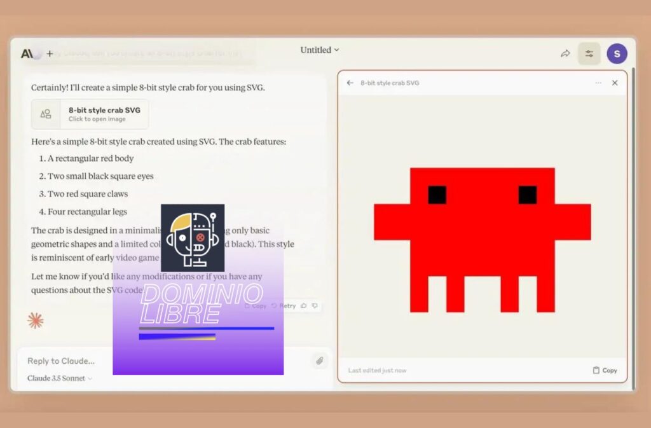Click the Anthropic logo in top-left
Viewport: 651px width, 428px height.
click(x=28, y=53)
